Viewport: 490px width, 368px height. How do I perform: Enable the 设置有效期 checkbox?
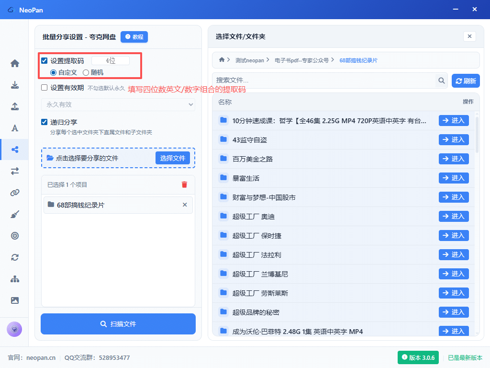45,88
